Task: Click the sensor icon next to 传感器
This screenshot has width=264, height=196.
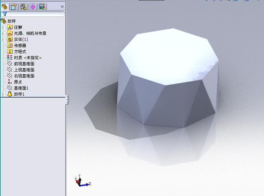Action: (x=10, y=46)
